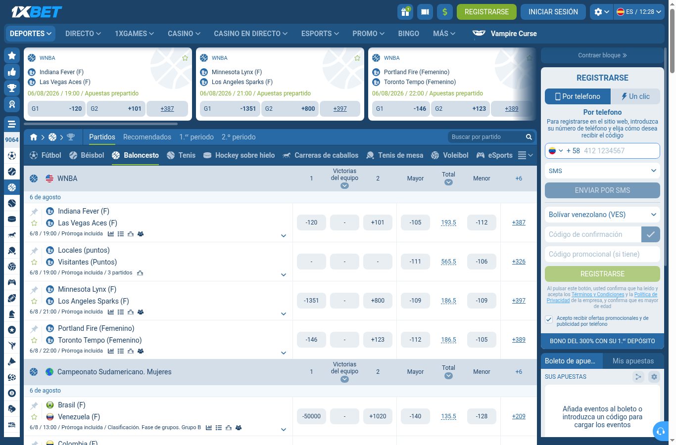Switch to the Recomendados tab
This screenshot has height=445, width=676.
coord(147,137)
